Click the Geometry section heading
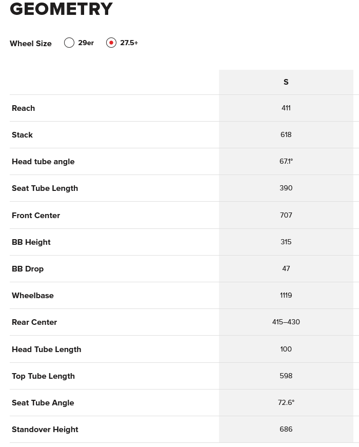 coord(61,9)
